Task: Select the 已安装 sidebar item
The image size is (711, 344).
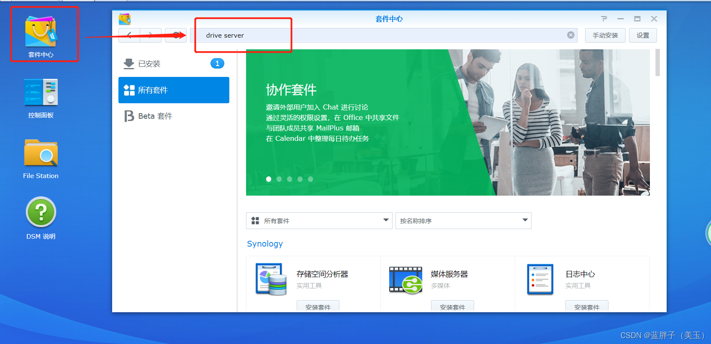Action: pos(174,64)
